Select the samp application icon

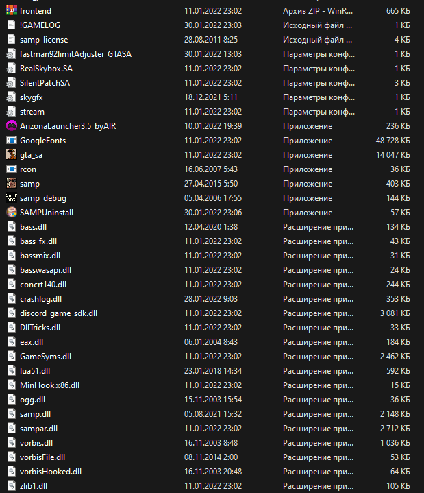click(12, 184)
